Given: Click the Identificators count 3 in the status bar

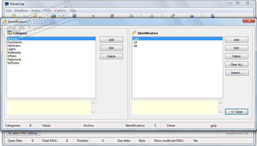Looking at the screenshot, I should pos(155,126).
